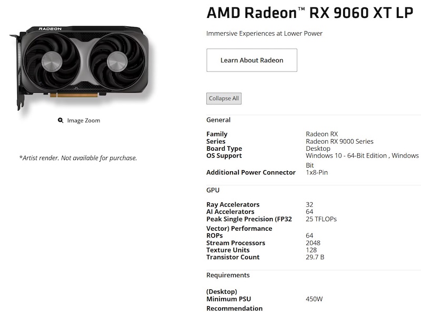Click the Radeon RX 9000 Series value
The width and height of the screenshot is (421, 314).
pyautogui.click(x=340, y=141)
